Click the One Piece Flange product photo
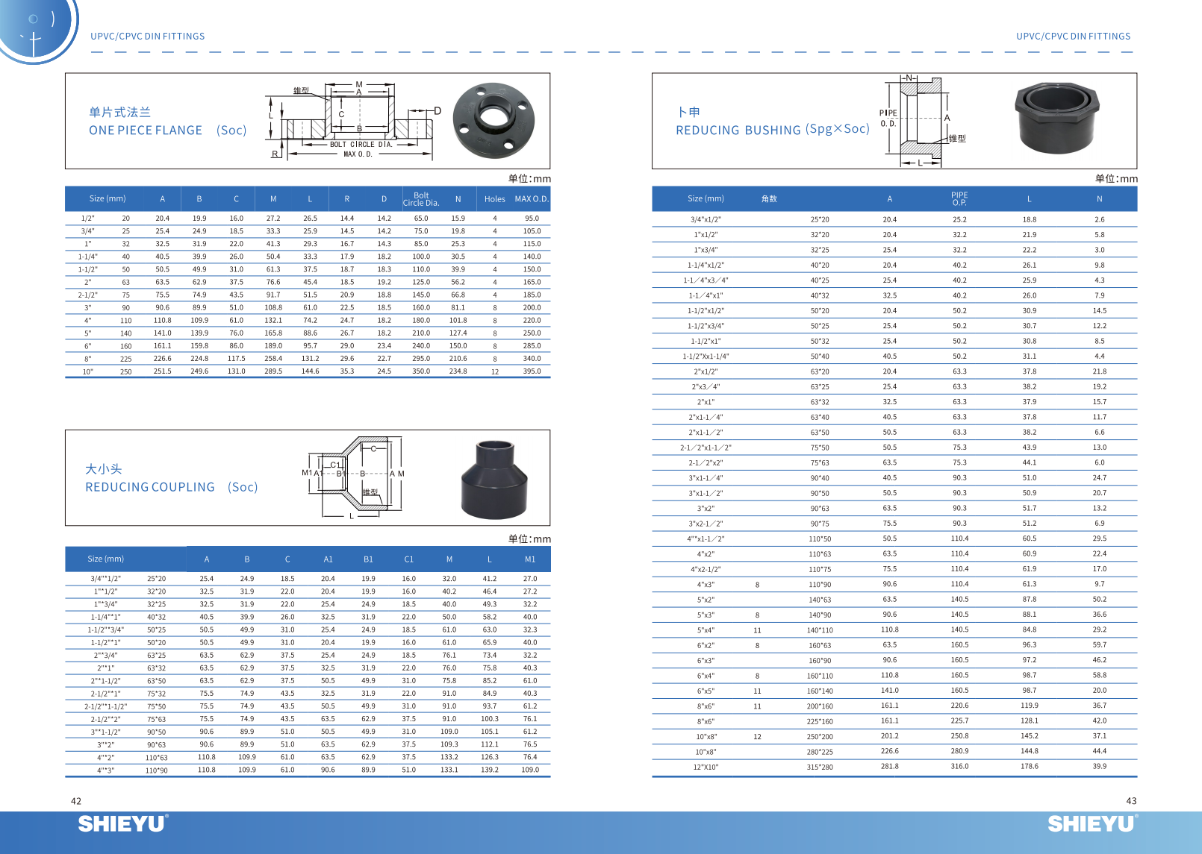This screenshot has height=854, width=1202. (493, 119)
